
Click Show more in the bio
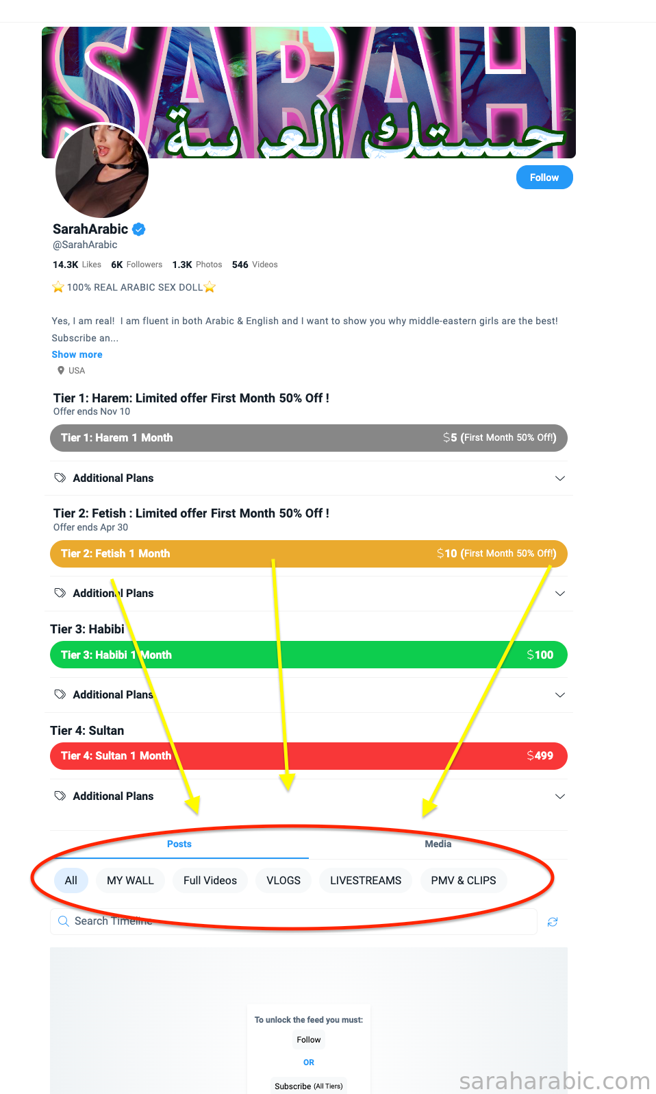point(77,354)
